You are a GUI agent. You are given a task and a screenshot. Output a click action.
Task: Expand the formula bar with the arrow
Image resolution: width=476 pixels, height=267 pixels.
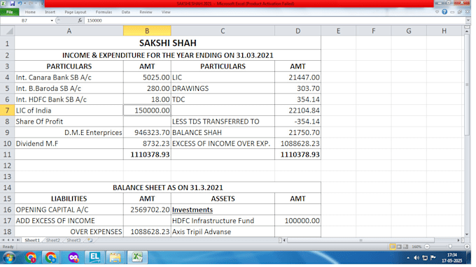[468, 20]
